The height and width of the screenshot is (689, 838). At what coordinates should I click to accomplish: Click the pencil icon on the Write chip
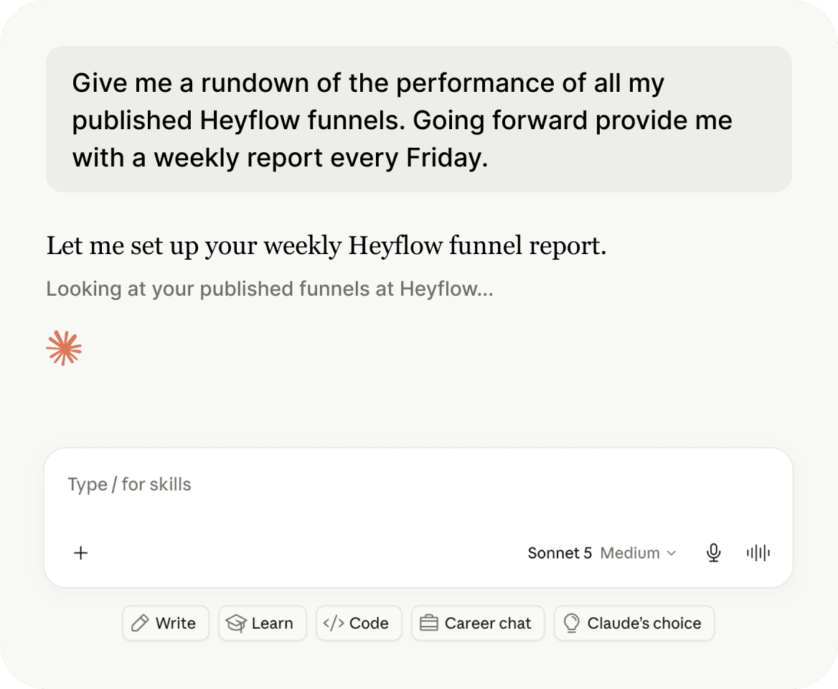pyautogui.click(x=140, y=623)
